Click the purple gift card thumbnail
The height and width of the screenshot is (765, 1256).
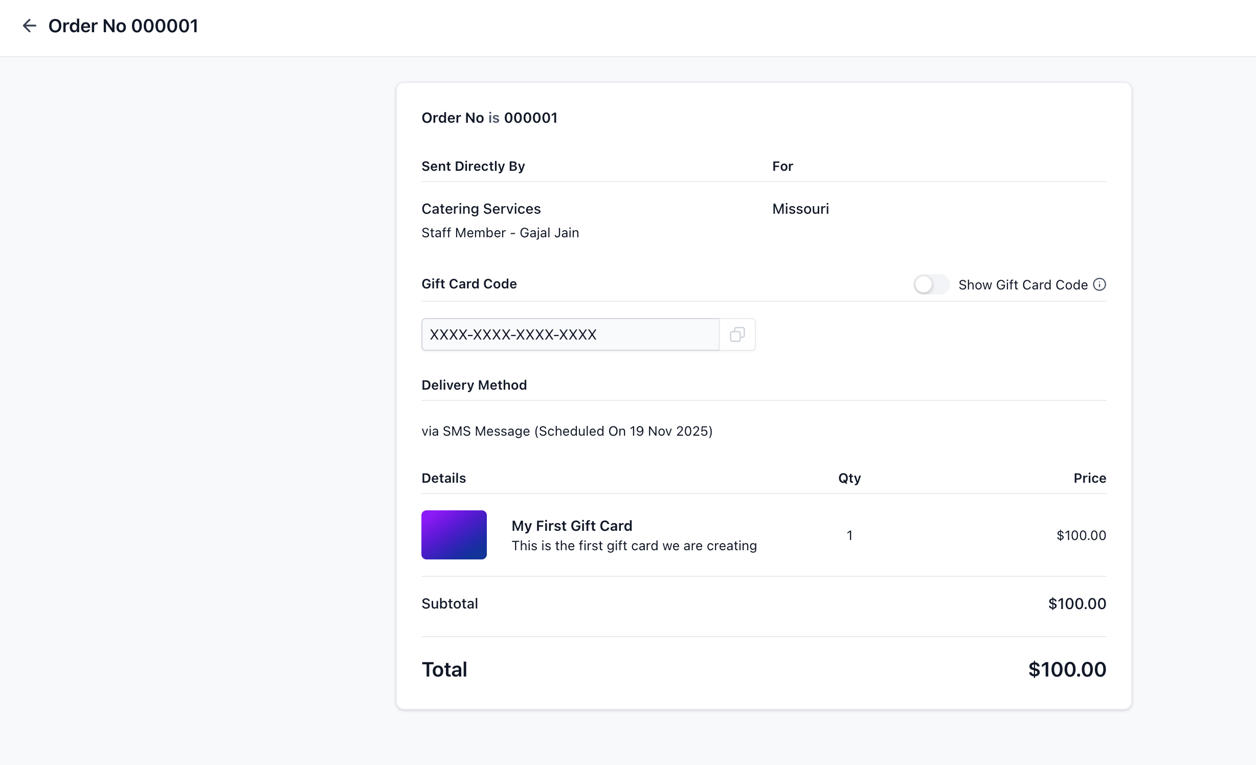click(x=454, y=534)
